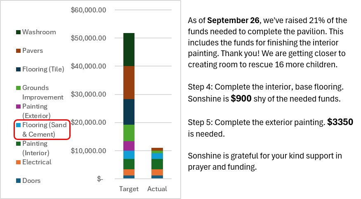Select the Flooring (Tile) legend swatch
Screen dimensions: 361x199
(19, 69)
